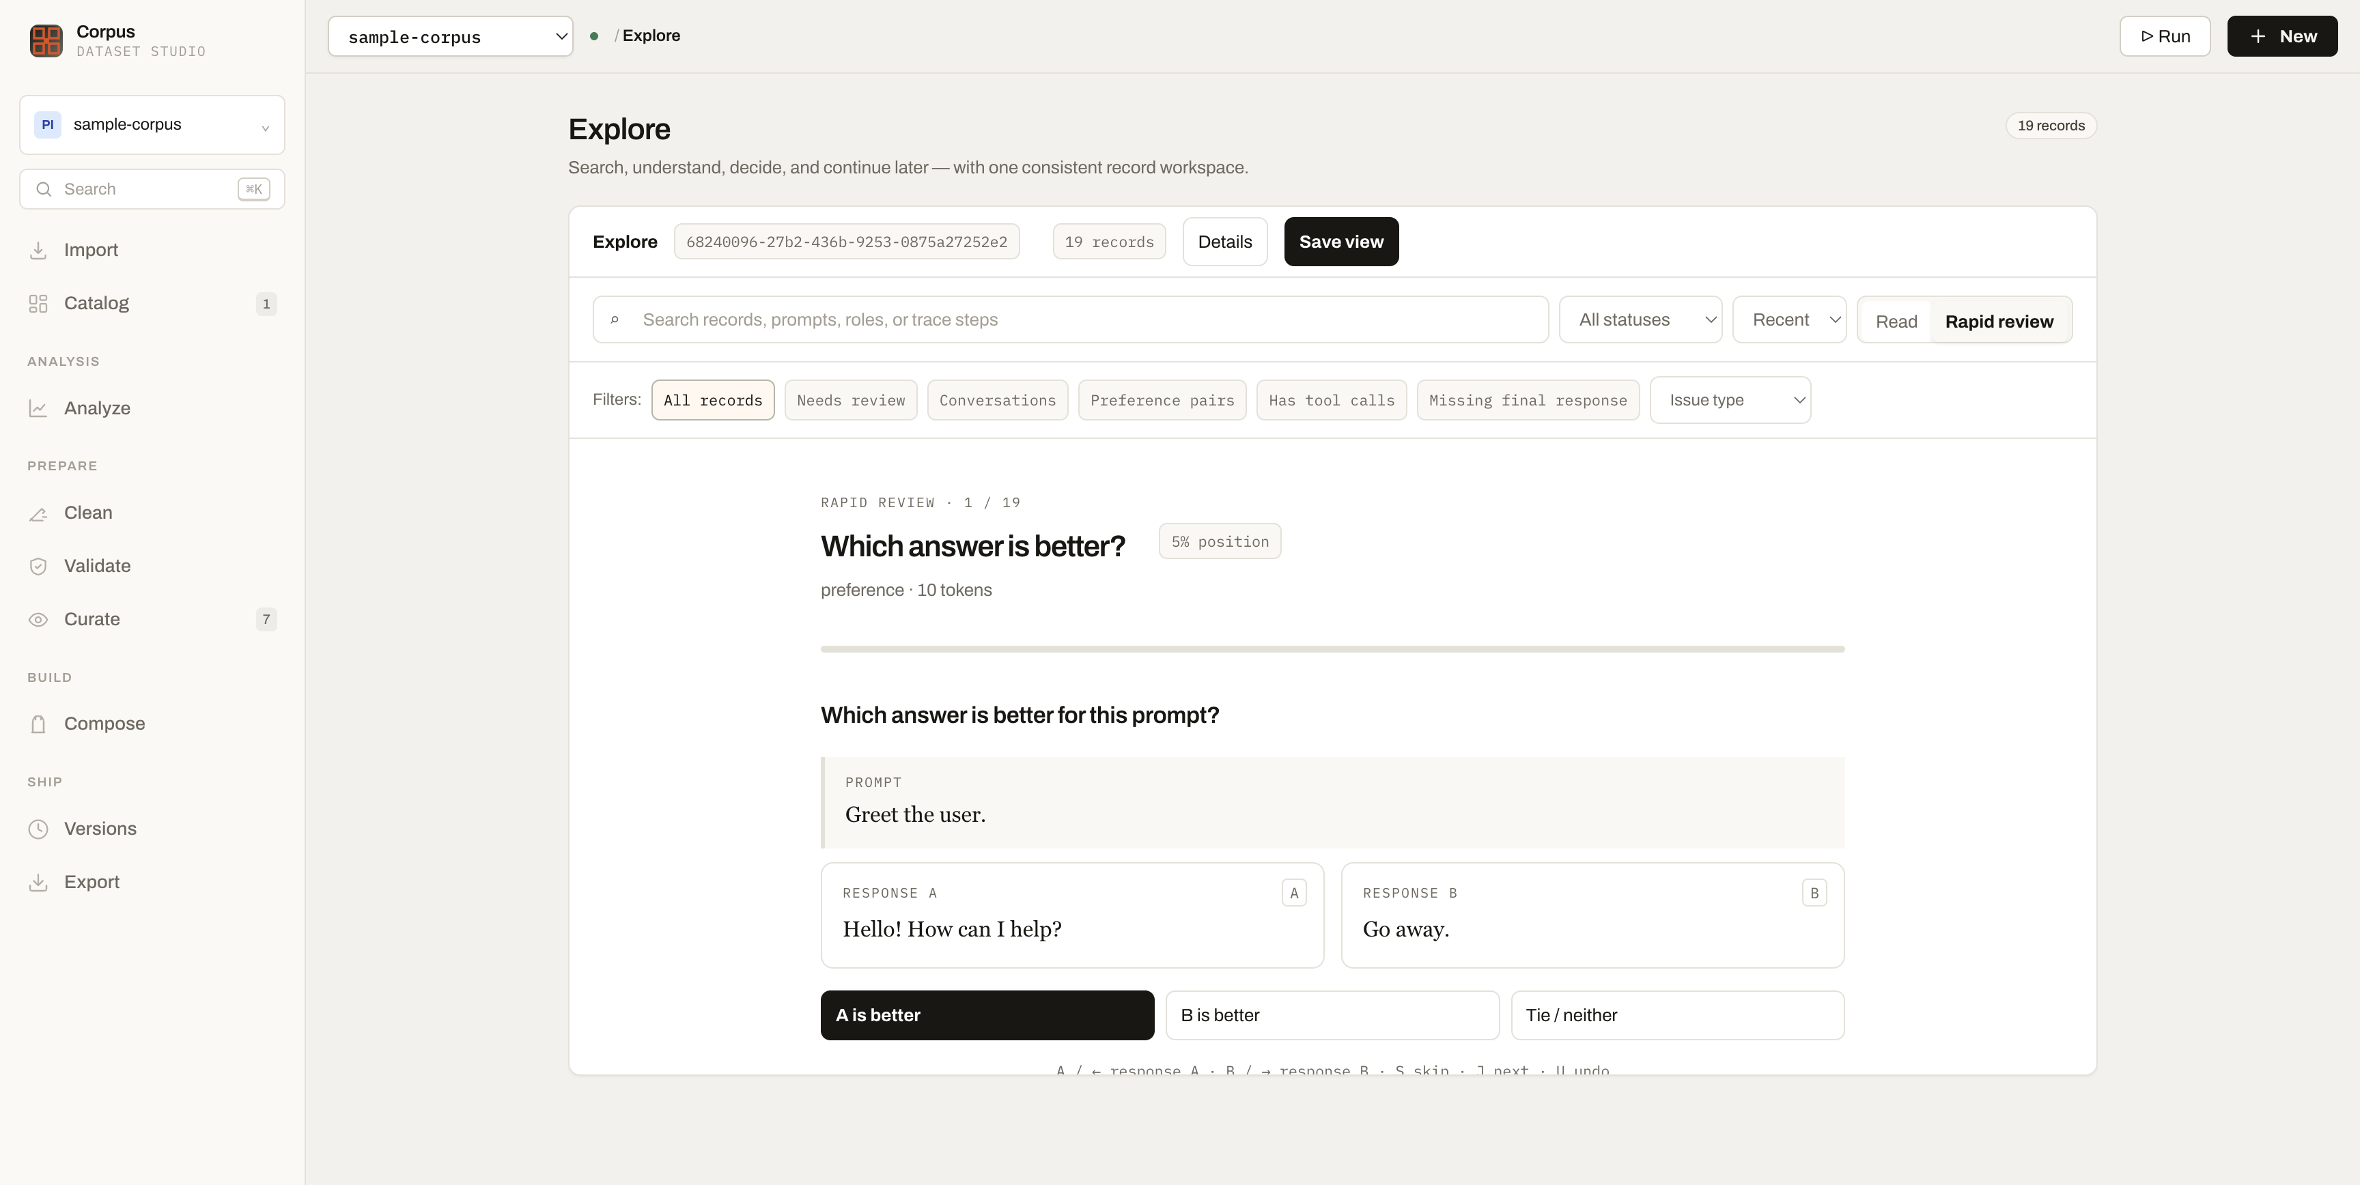Open the sample-corpus dropdown in top bar
2360x1185 pixels.
(x=451, y=37)
